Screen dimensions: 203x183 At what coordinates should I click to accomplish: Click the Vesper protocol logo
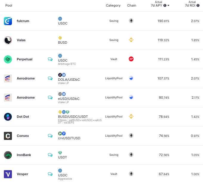(8, 174)
